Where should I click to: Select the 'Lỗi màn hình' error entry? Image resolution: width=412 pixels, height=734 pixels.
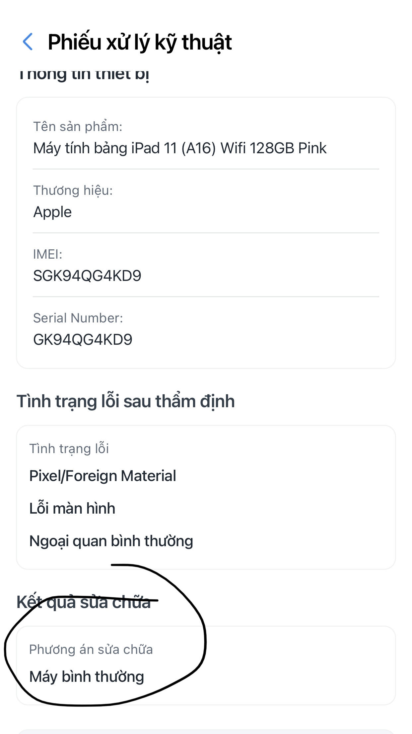(72, 509)
